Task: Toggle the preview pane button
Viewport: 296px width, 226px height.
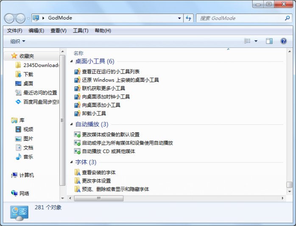Action: pyautogui.click(x=269, y=41)
